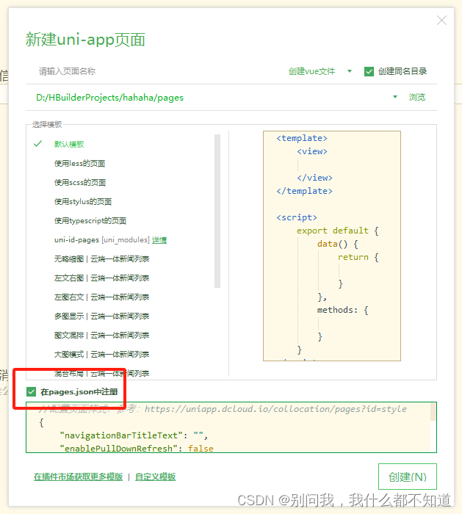This screenshot has width=462, height=514.
Task: Close the new uni-app page dialog
Action: point(441,21)
